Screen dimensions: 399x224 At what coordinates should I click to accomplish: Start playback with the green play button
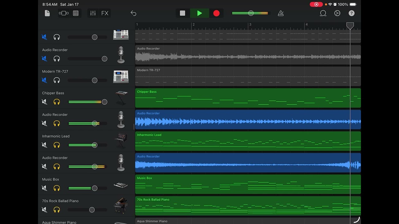(199, 13)
